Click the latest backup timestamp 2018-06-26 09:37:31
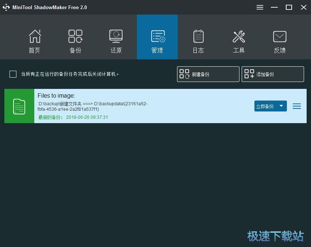 click(x=87, y=117)
